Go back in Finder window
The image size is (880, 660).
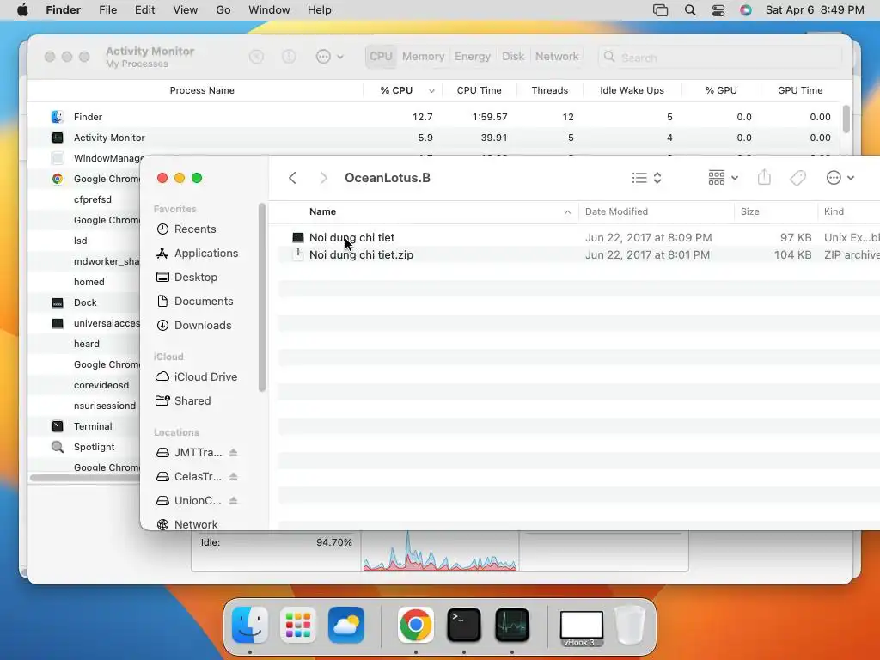point(292,178)
